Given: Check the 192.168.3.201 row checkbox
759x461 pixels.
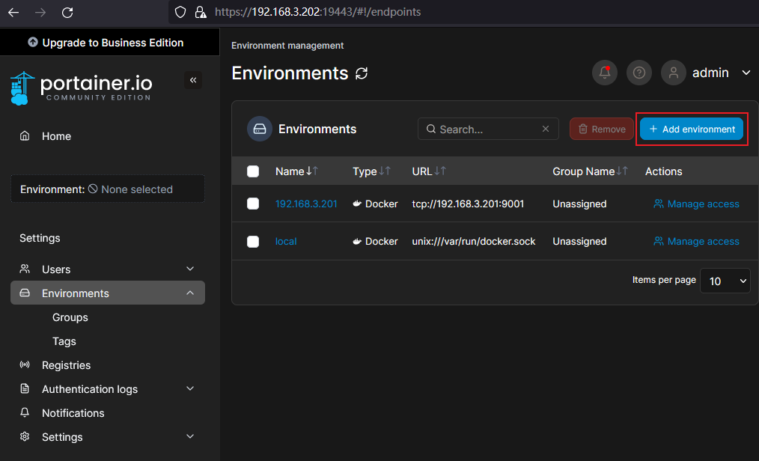Looking at the screenshot, I should [x=253, y=204].
